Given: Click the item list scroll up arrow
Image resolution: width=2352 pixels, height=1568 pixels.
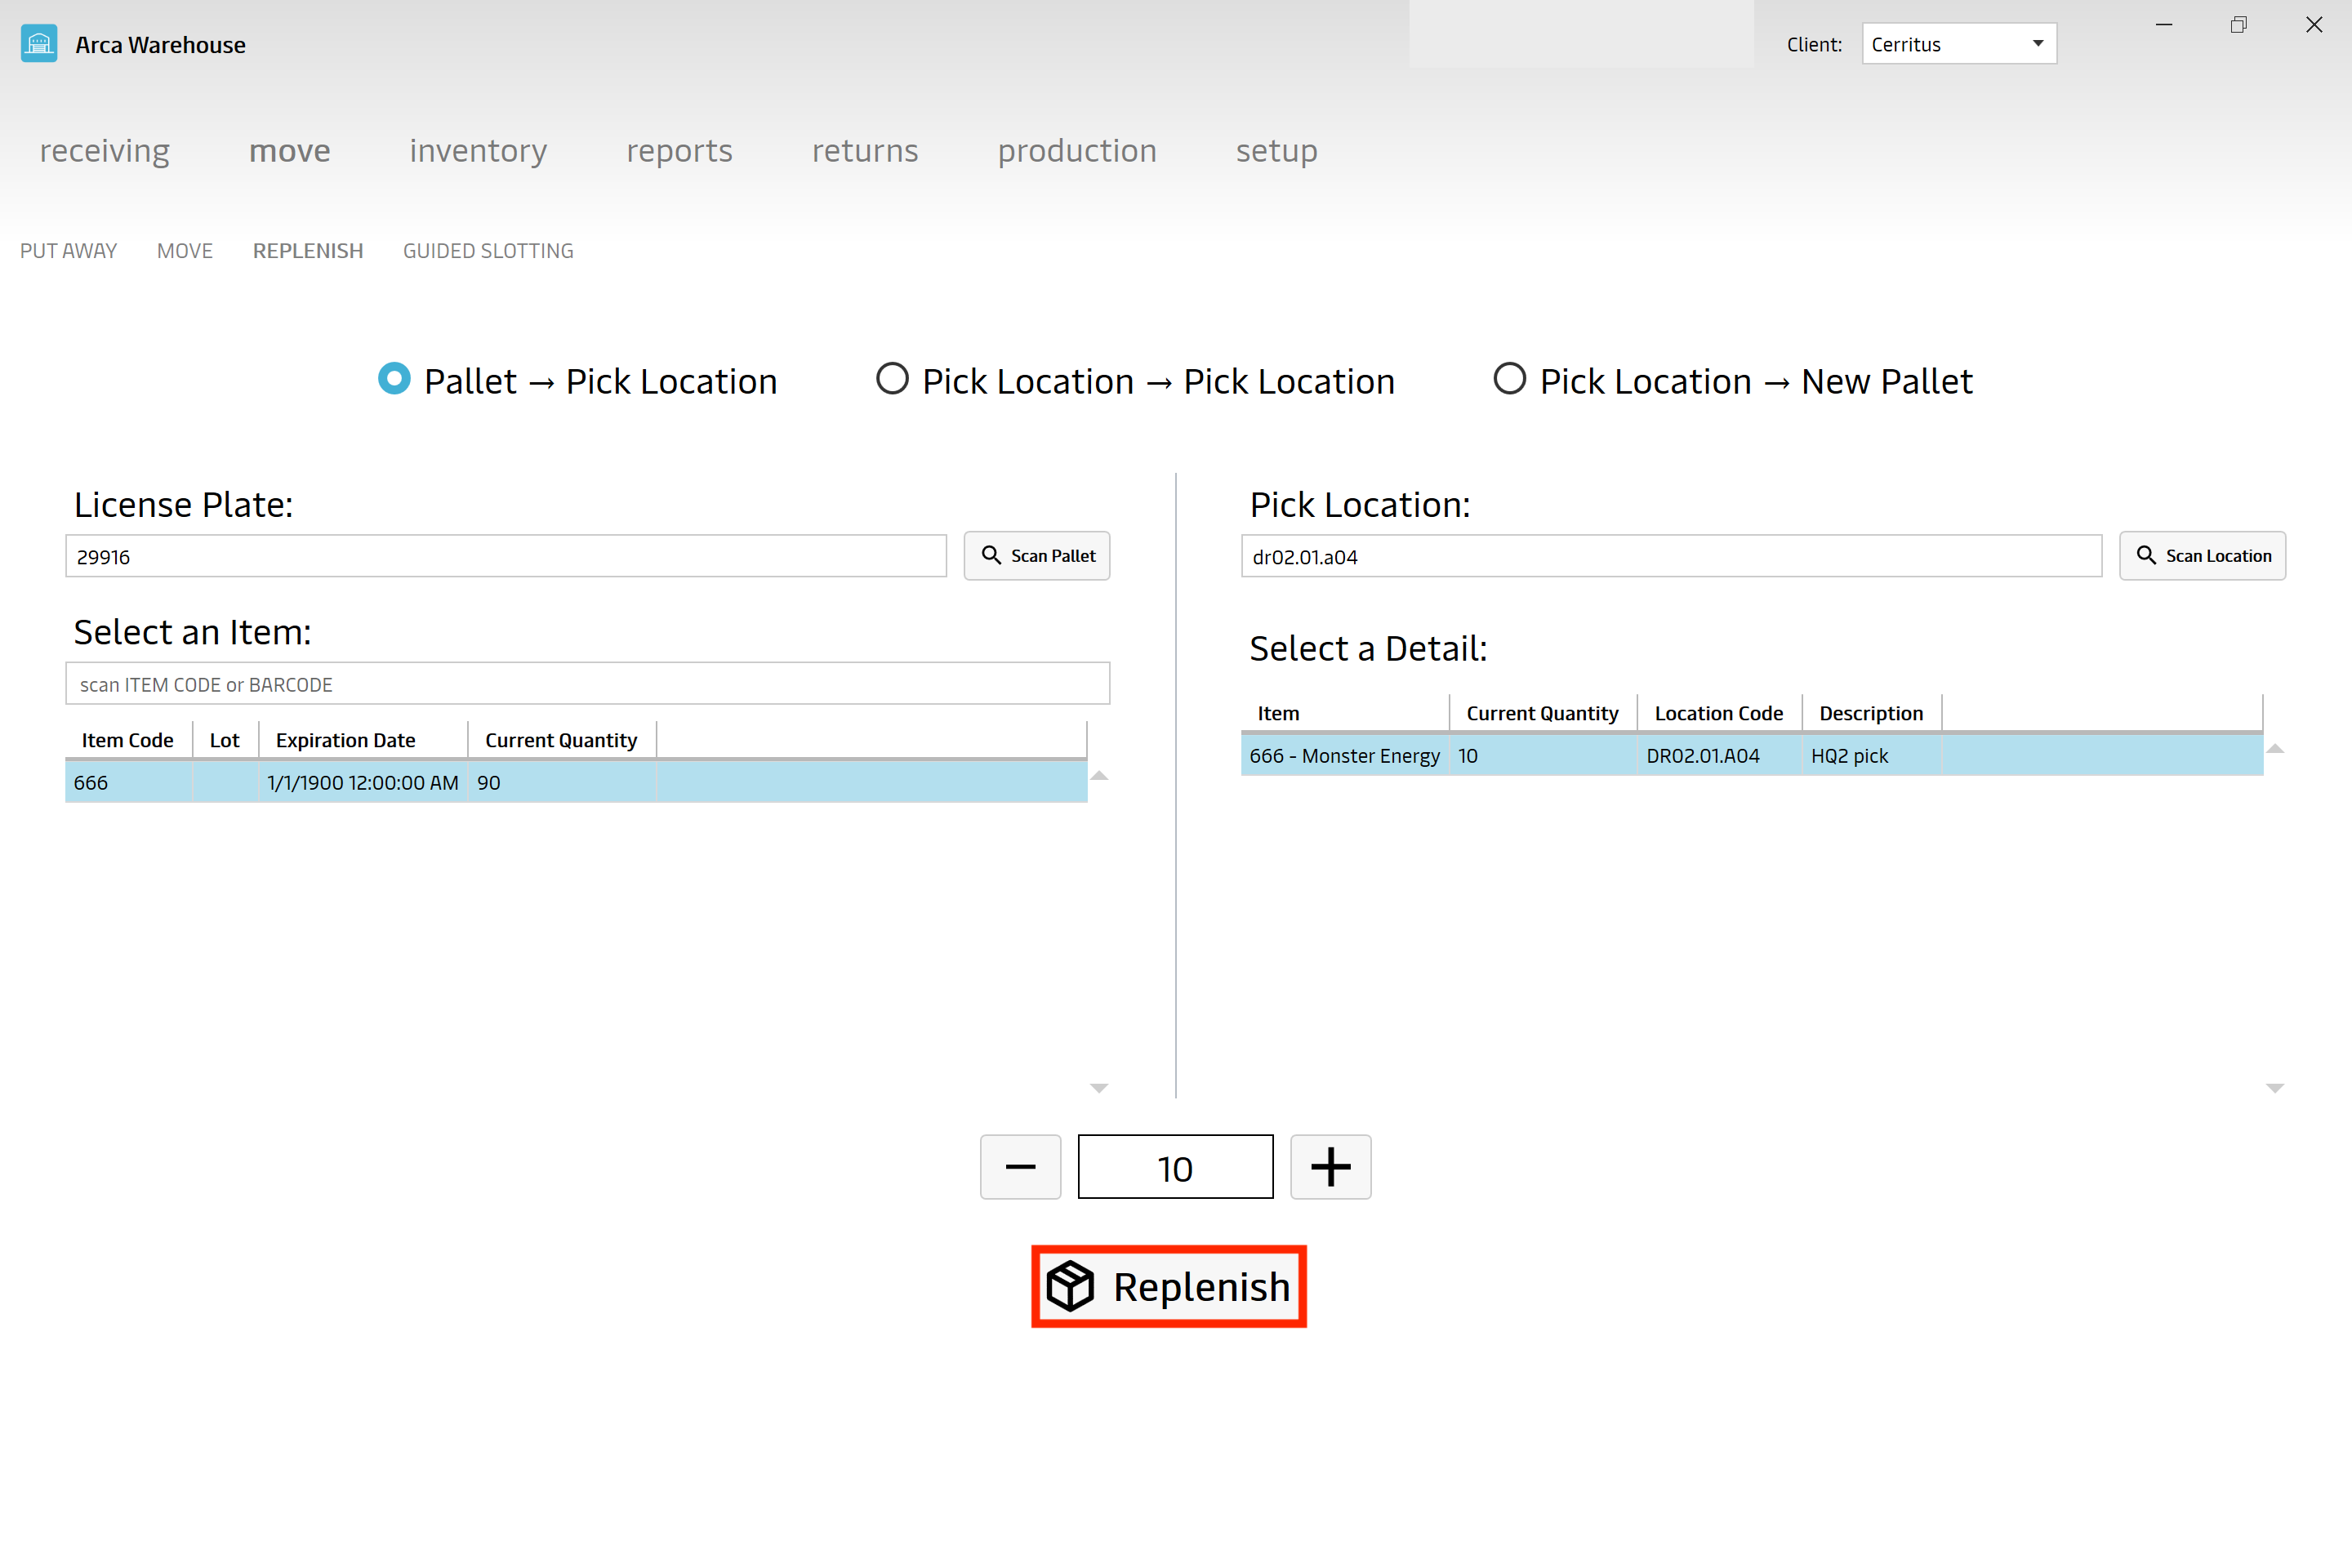Looking at the screenshot, I should [1099, 776].
